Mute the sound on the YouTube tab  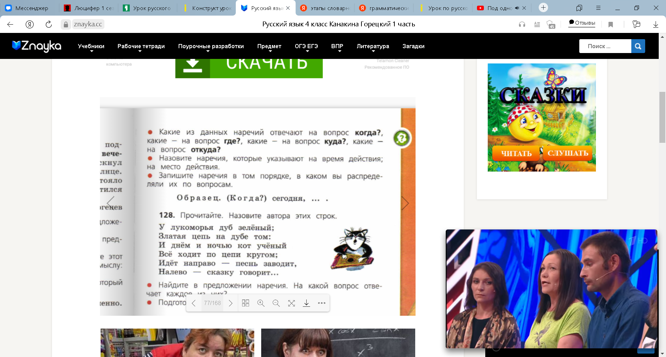point(517,8)
